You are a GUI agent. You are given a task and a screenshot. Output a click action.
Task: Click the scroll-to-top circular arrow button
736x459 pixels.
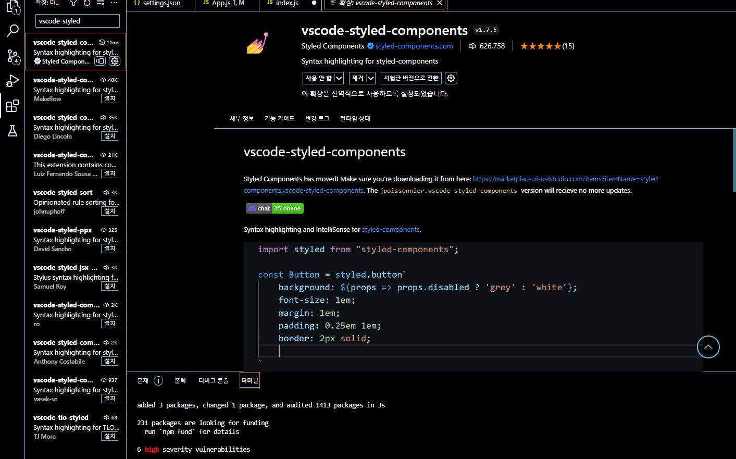(708, 347)
